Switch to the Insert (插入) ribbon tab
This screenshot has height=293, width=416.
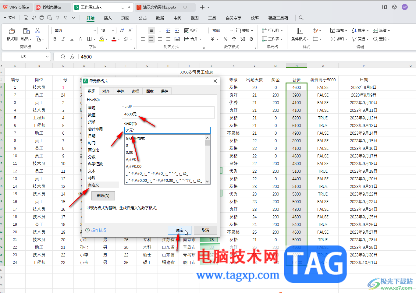108,18
